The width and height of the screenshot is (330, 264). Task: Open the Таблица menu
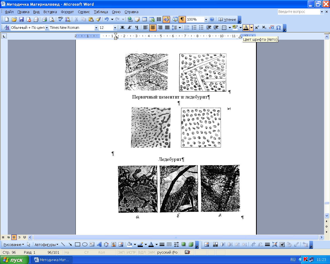pos(101,12)
